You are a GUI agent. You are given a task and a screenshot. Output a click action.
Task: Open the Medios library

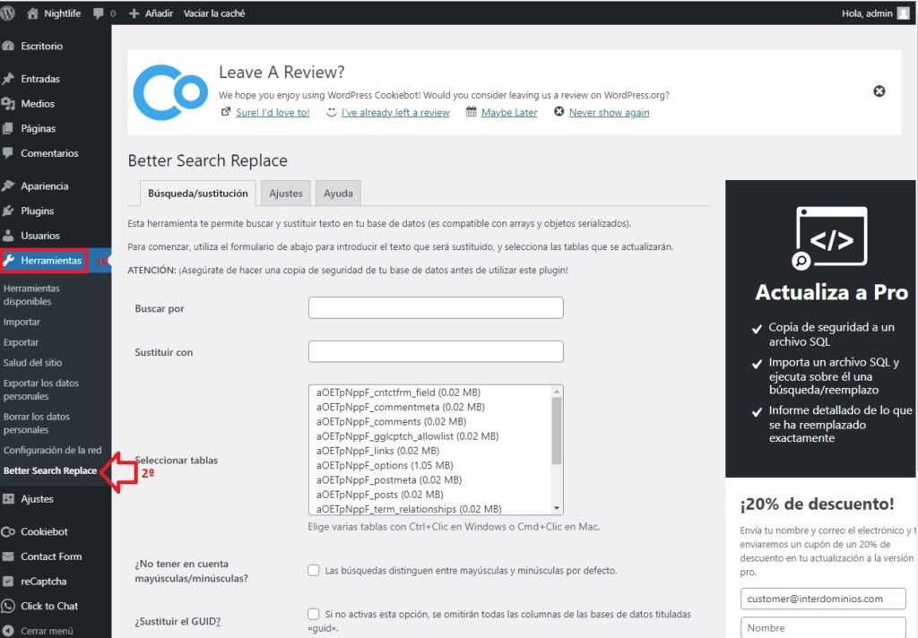pos(38,104)
